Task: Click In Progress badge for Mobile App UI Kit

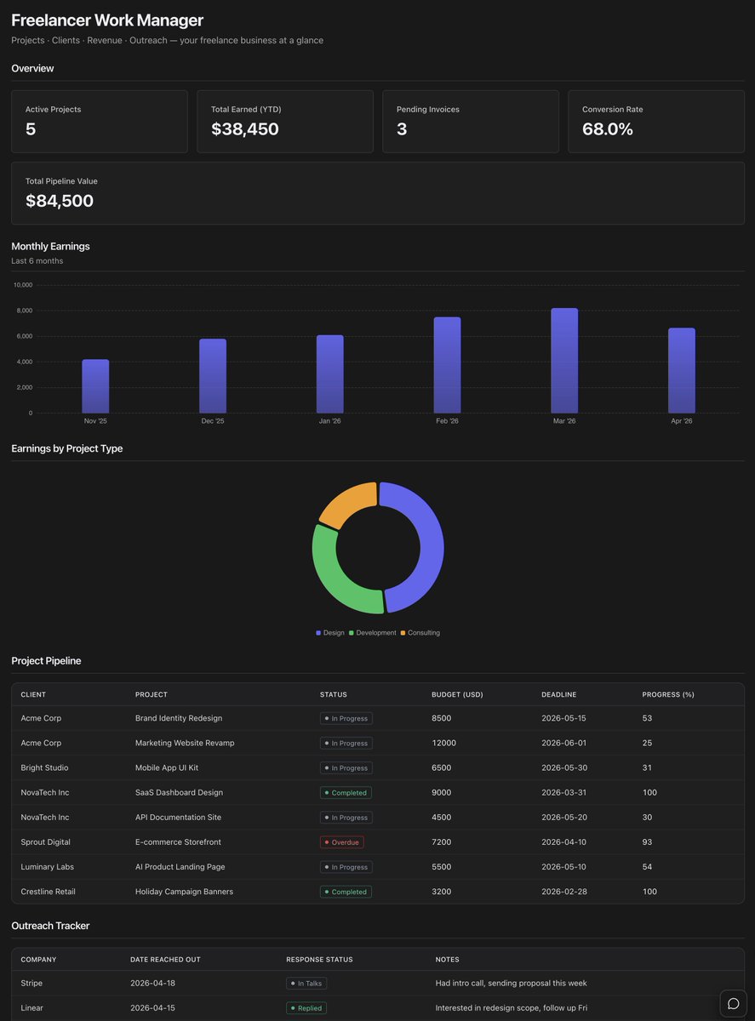Action: [346, 767]
